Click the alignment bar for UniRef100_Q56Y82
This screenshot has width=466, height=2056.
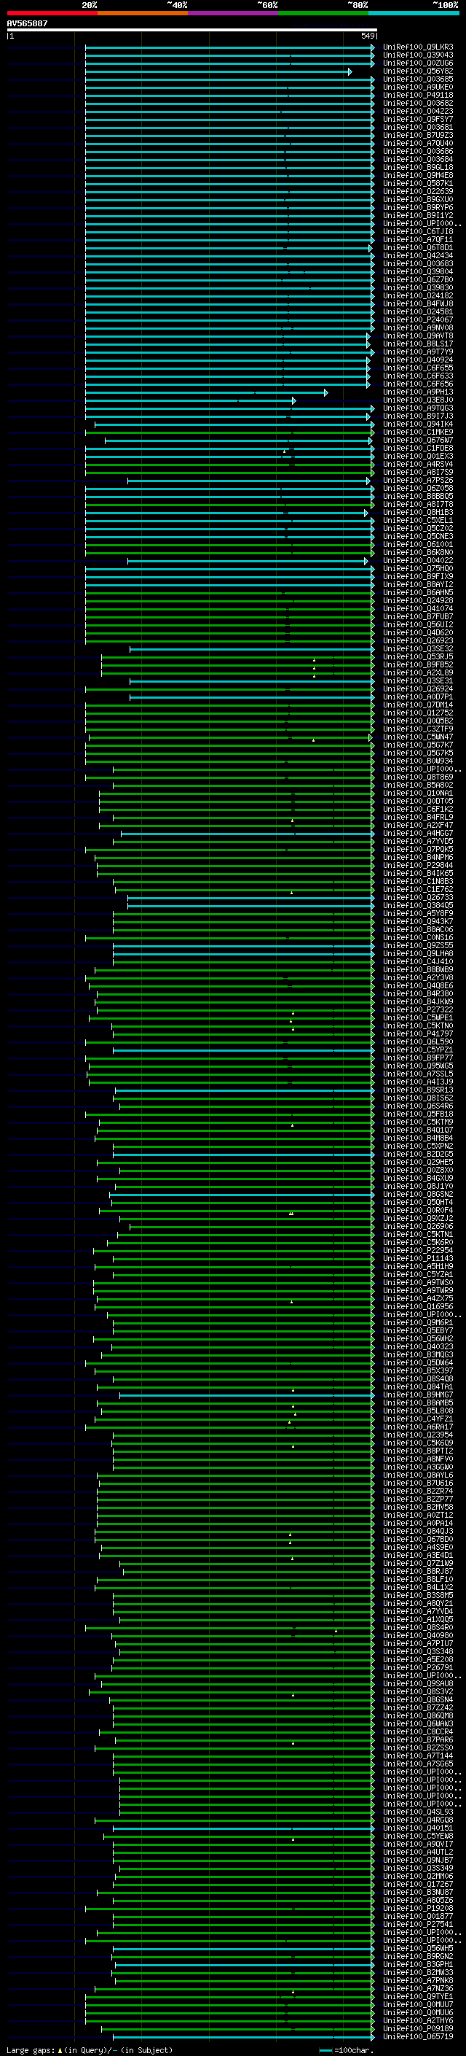[x=218, y=71]
